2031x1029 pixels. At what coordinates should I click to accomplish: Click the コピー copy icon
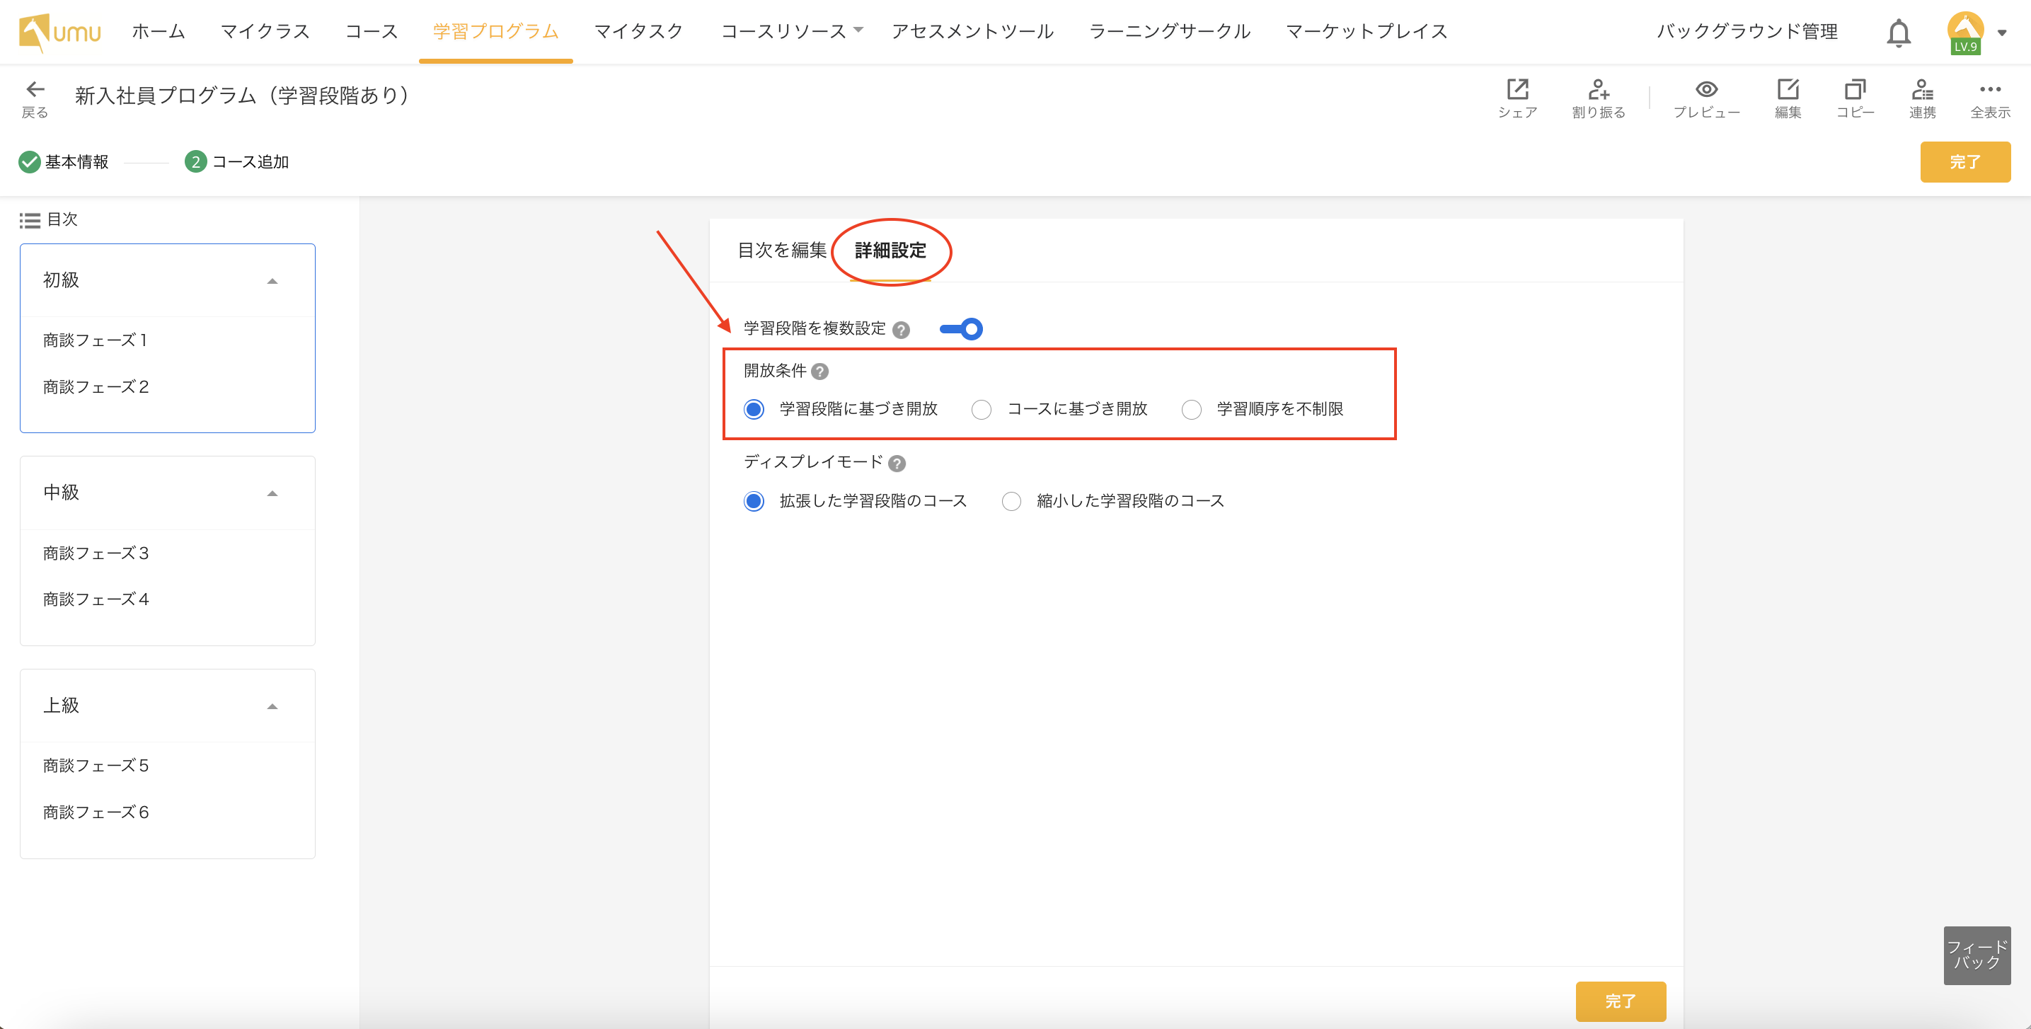point(1854,89)
